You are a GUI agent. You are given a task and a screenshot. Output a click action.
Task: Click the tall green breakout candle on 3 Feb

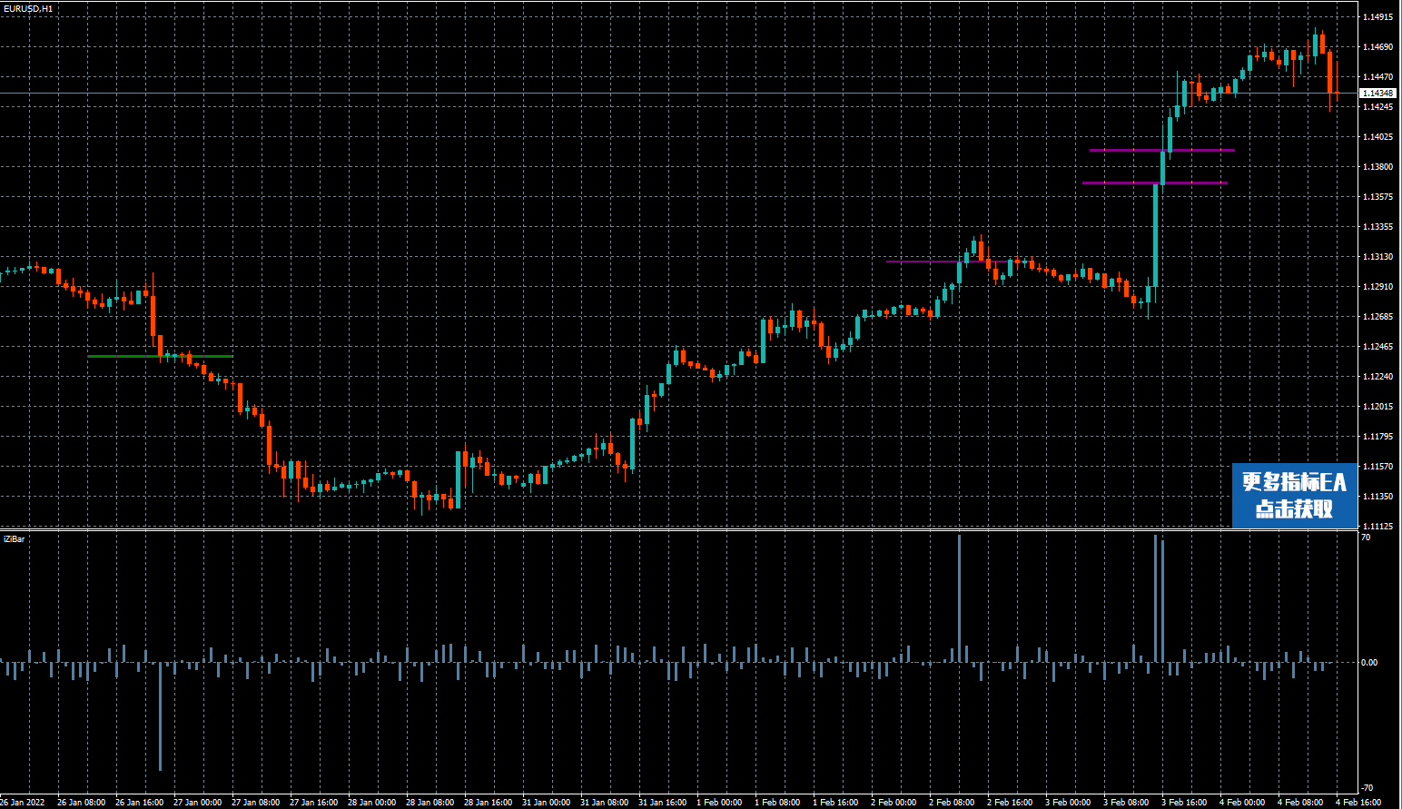tap(1156, 236)
